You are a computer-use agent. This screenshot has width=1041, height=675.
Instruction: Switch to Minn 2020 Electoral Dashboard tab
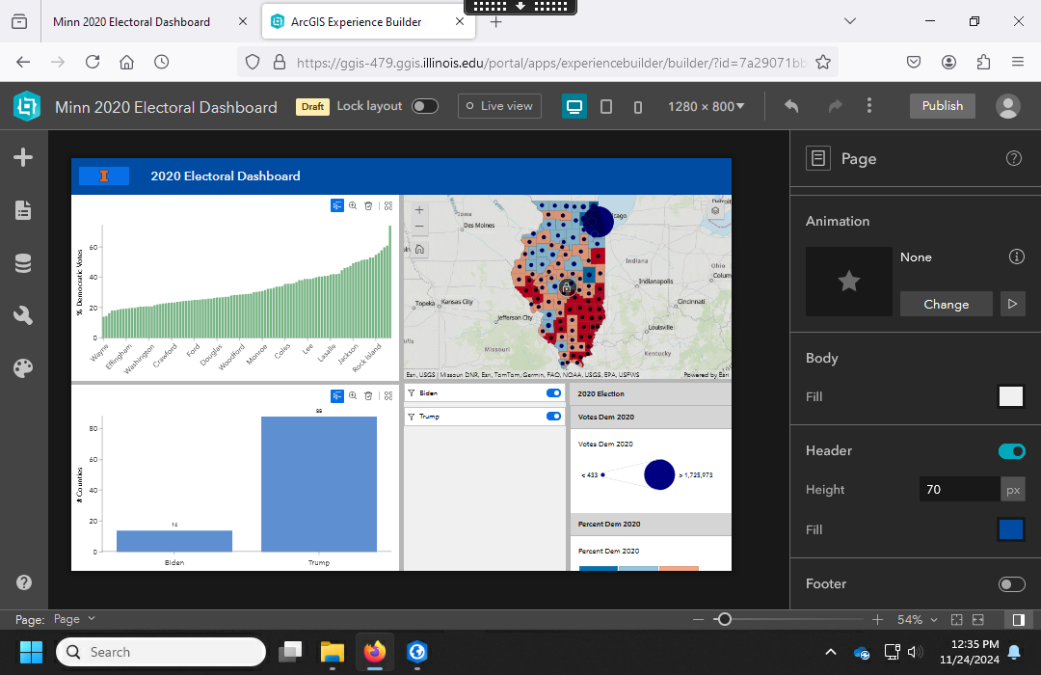132,21
